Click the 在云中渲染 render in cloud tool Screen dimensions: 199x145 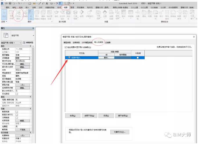(x=62, y=15)
